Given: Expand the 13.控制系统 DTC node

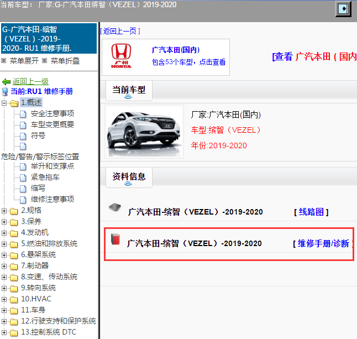Looking at the screenshot, I should click(4, 332).
